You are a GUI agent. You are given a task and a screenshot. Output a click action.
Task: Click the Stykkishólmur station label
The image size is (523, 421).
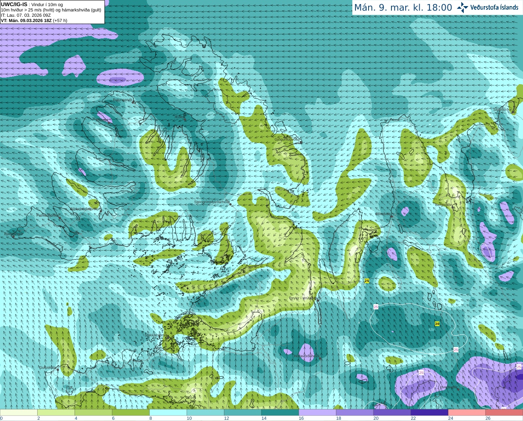coord(155,335)
